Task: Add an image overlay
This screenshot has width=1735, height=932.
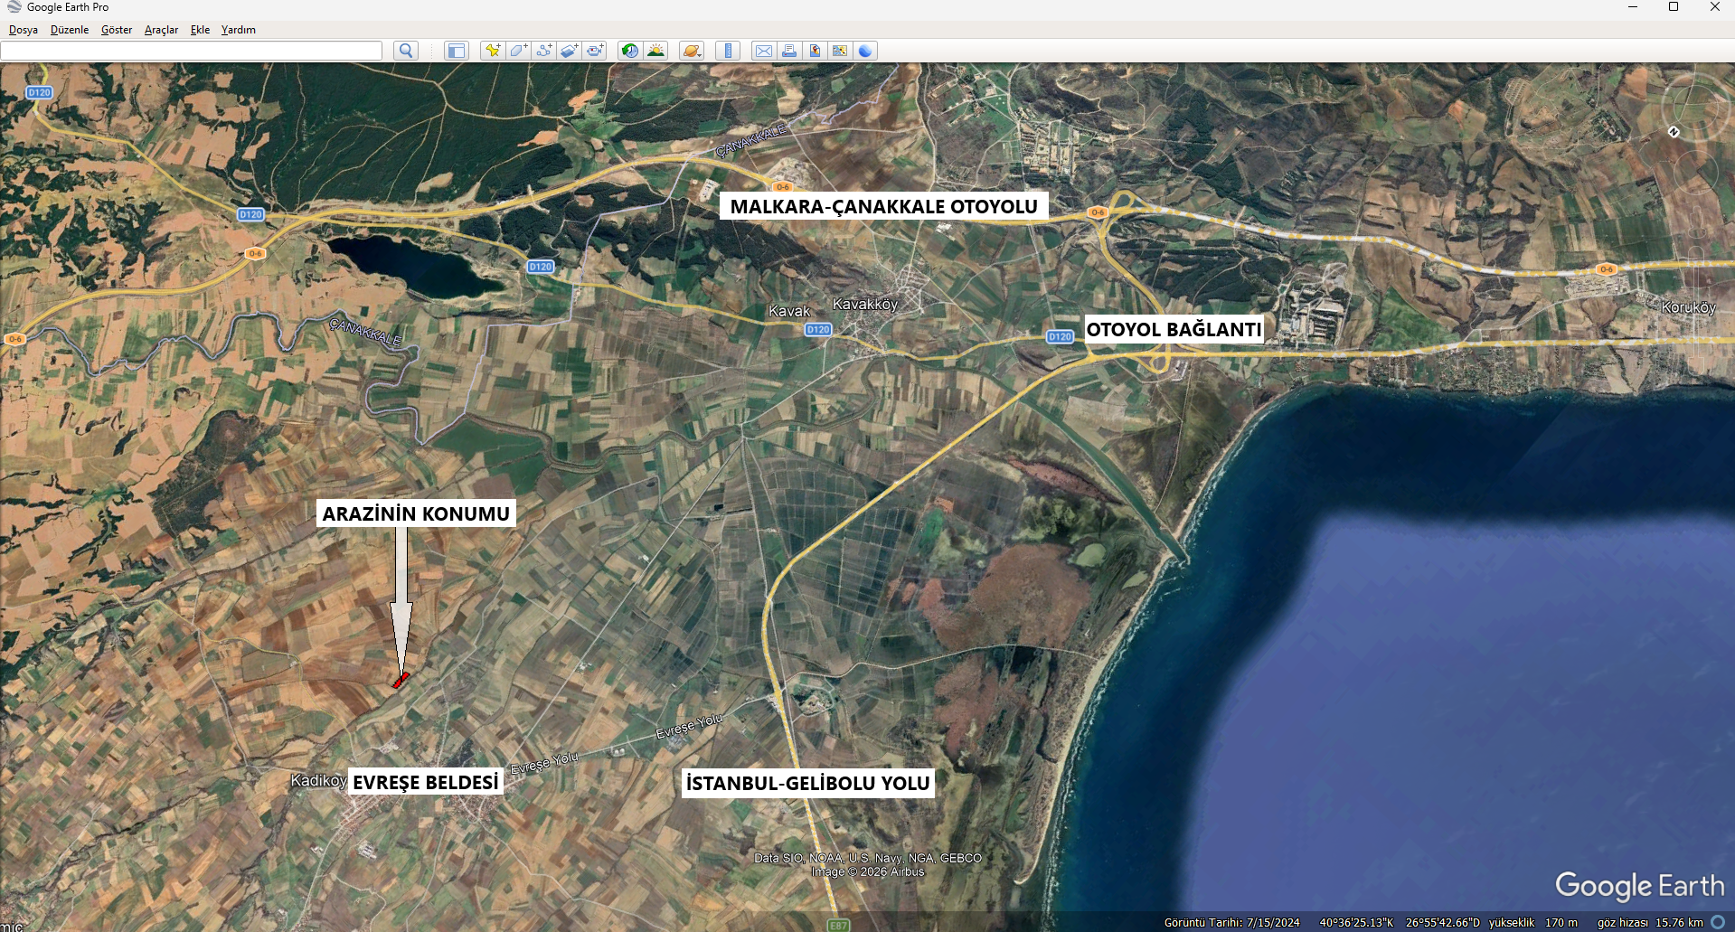Action: [569, 51]
